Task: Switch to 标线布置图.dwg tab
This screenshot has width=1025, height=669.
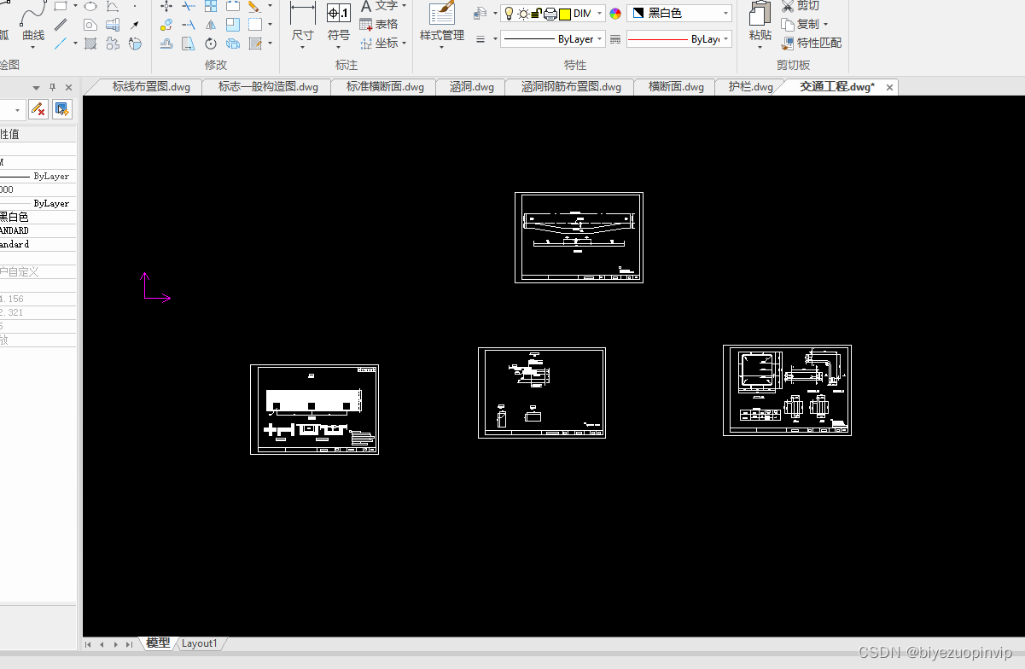Action: 151,87
